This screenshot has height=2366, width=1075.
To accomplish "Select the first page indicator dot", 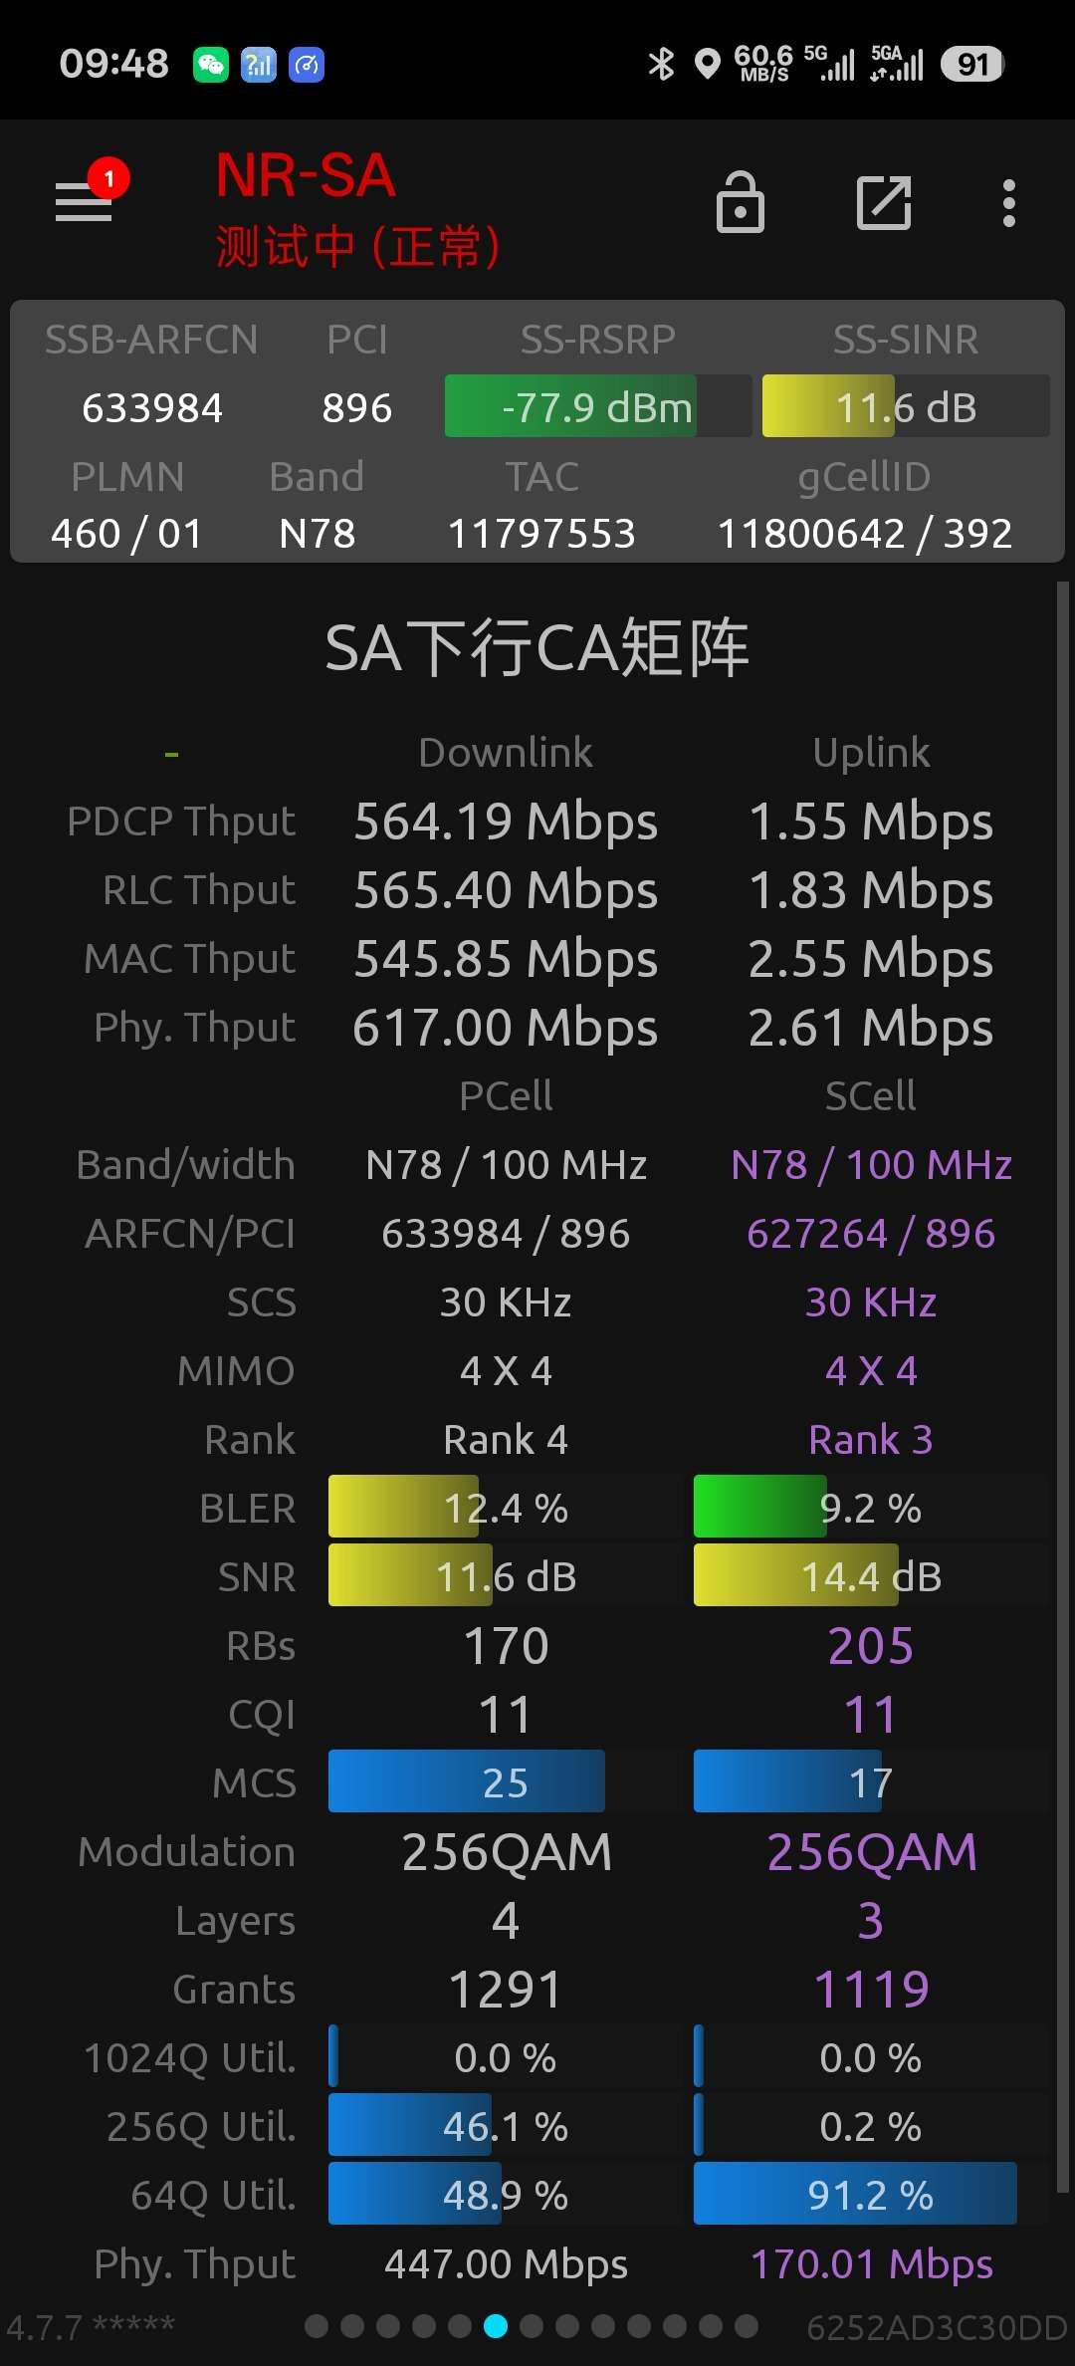I will click(x=317, y=2325).
